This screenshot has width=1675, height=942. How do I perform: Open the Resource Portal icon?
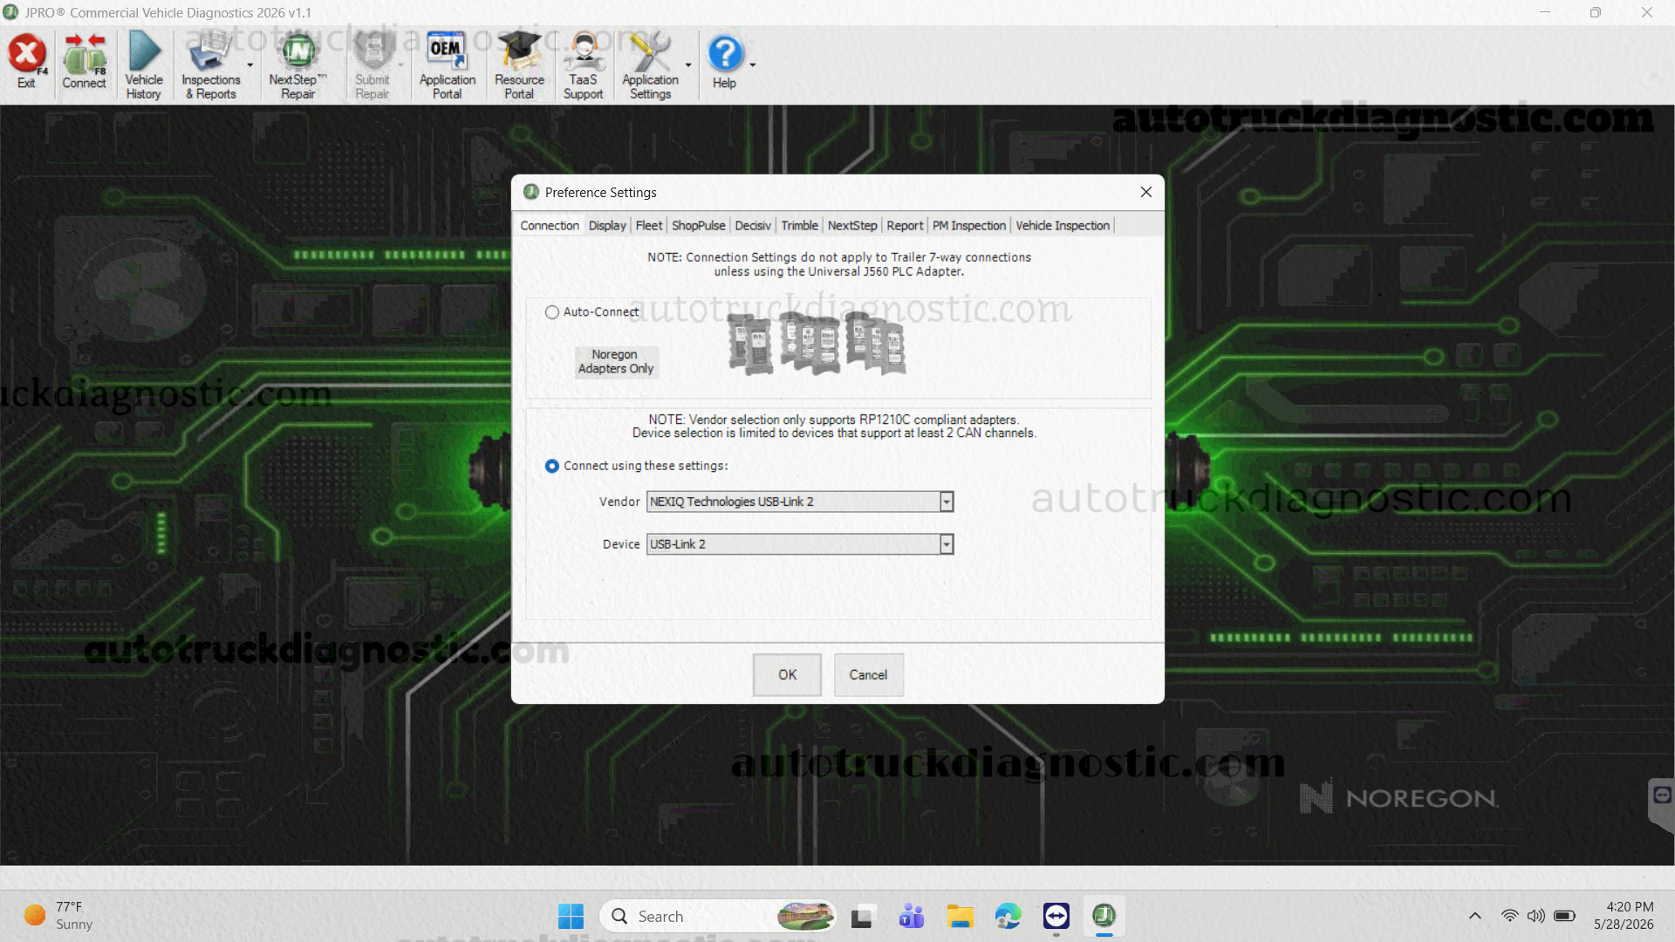click(x=519, y=65)
